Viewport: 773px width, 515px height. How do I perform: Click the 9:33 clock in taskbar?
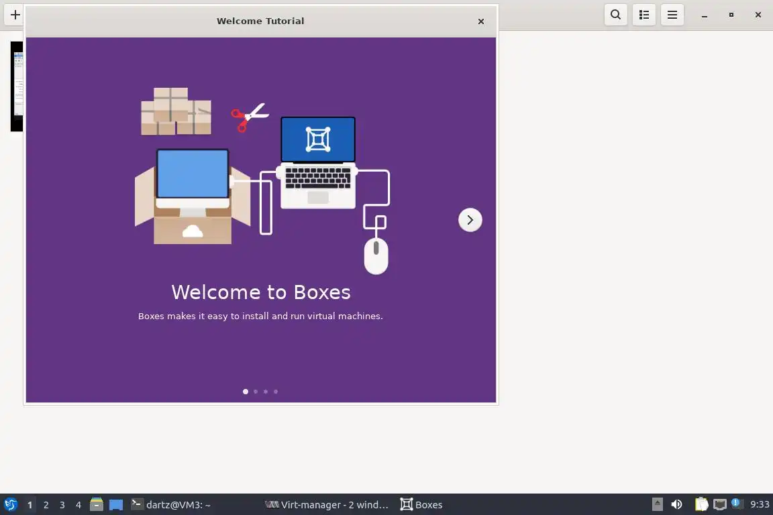pos(760,505)
